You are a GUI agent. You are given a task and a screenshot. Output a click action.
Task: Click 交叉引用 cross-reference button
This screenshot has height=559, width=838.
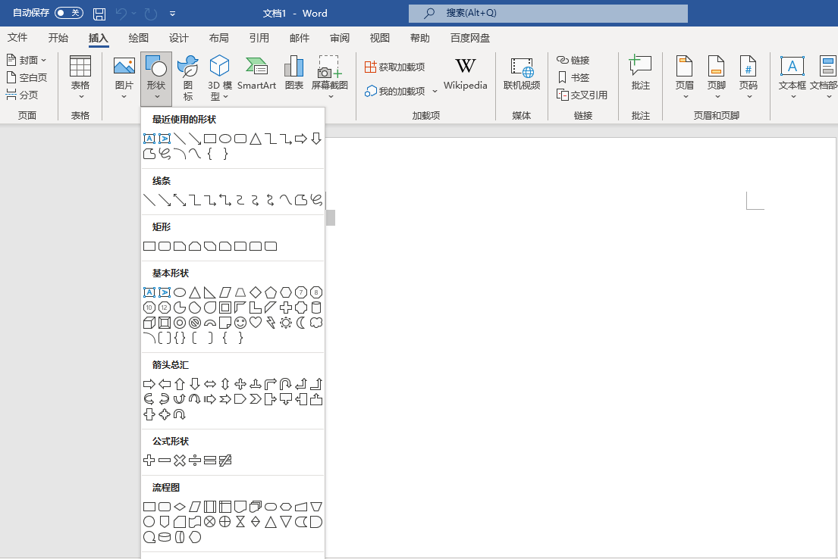click(582, 95)
